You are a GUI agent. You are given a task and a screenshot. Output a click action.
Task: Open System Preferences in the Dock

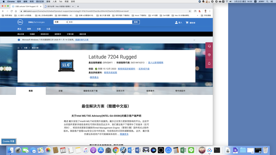click(108, 150)
